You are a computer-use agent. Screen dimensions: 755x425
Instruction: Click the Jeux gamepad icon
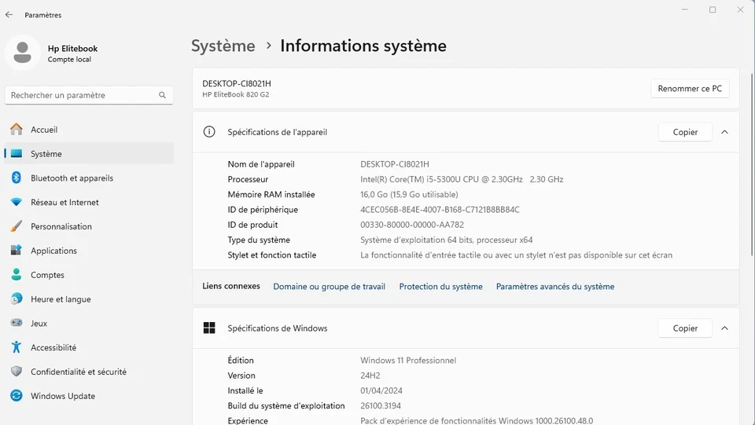[x=17, y=323]
